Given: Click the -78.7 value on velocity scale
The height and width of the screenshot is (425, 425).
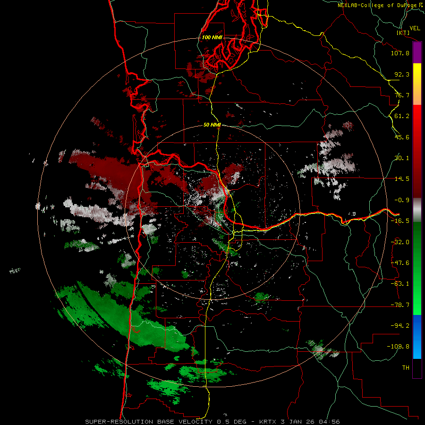Looking at the screenshot, I should click(x=400, y=305).
